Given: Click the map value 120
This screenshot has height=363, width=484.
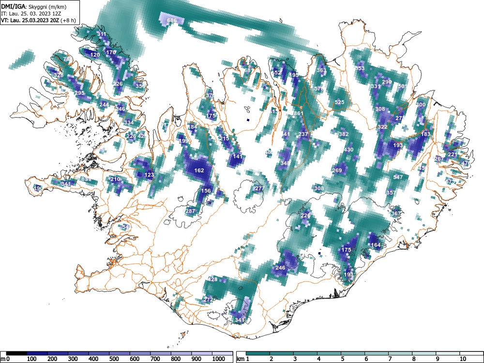Looking at the screenshot, I should [x=95, y=55].
